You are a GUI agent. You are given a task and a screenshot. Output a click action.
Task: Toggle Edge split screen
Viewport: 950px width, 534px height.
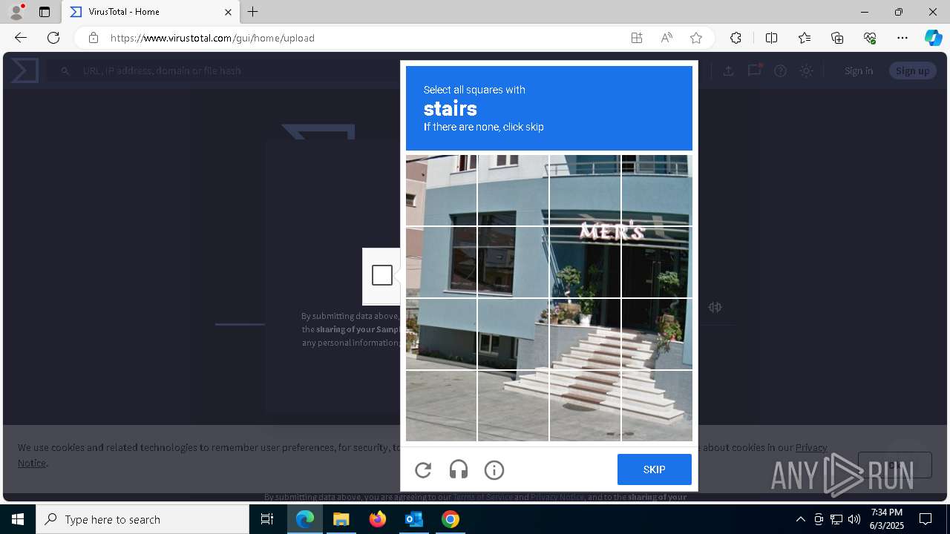[771, 38]
